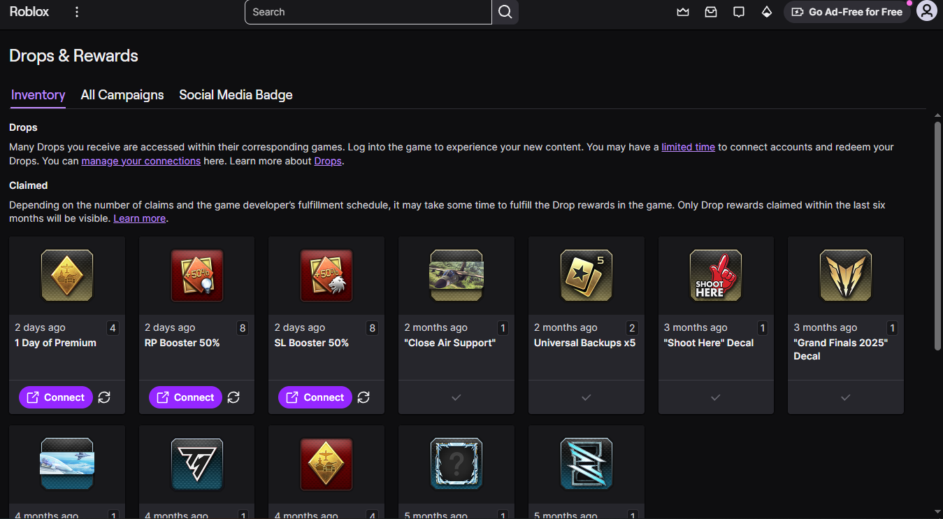Click the search magnifier icon
943x519 pixels.
pyautogui.click(x=505, y=12)
